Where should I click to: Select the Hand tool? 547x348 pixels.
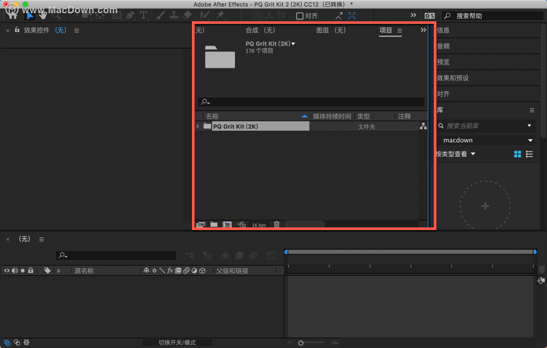[43, 15]
